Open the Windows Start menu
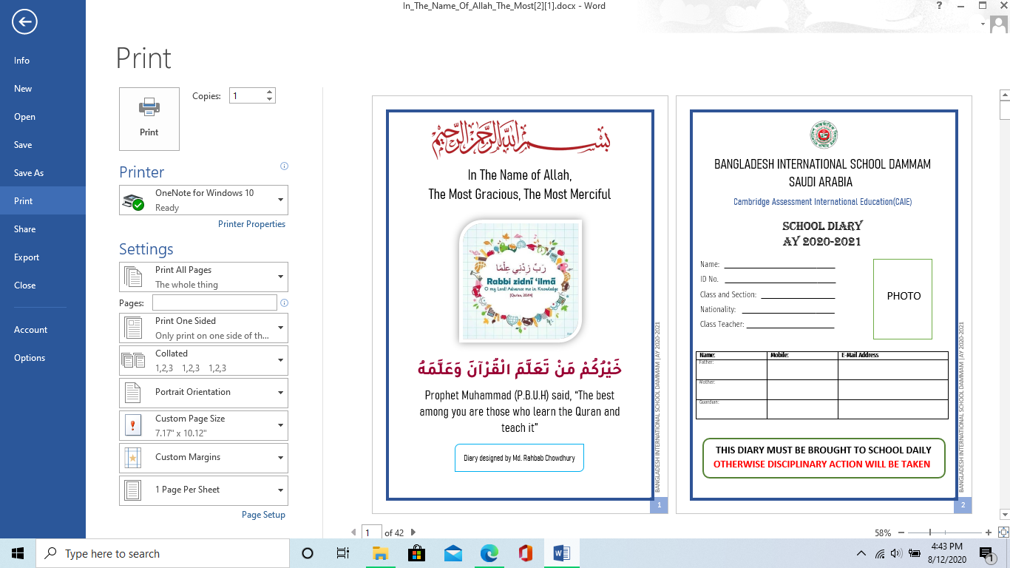 point(18,553)
